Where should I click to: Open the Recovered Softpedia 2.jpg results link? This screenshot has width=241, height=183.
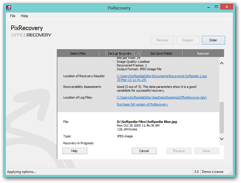162,78
